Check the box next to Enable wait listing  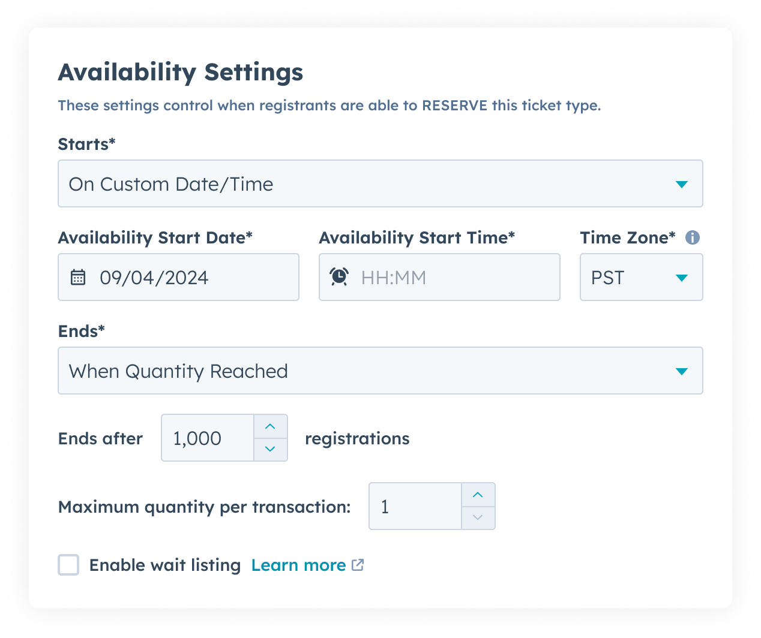[68, 564]
